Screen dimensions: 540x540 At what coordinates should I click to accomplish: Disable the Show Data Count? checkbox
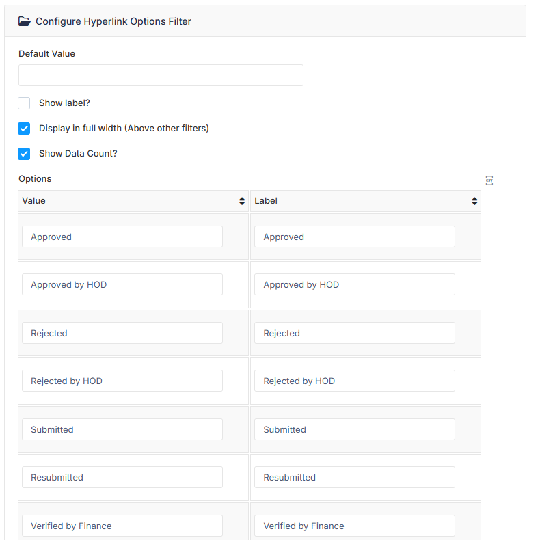24,154
